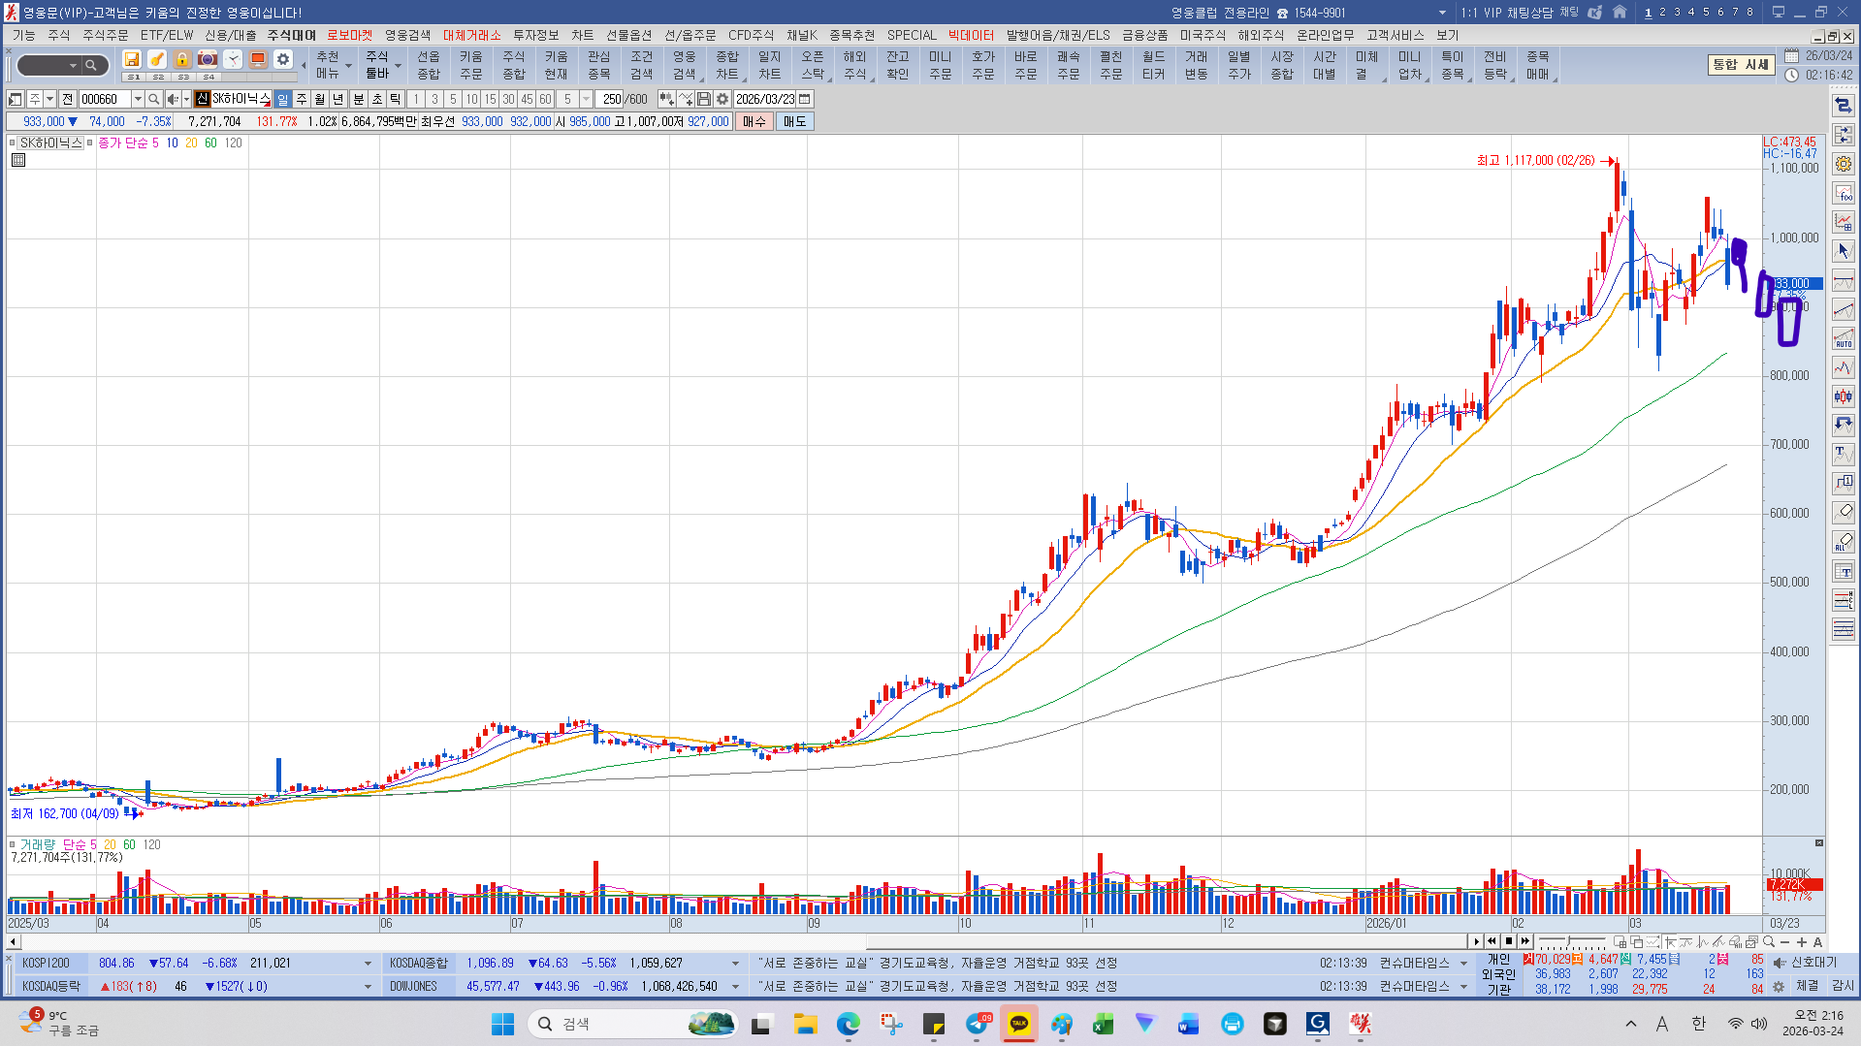The width and height of the screenshot is (1861, 1046).
Task: Toggle the 30 interval button
Action: (x=508, y=99)
